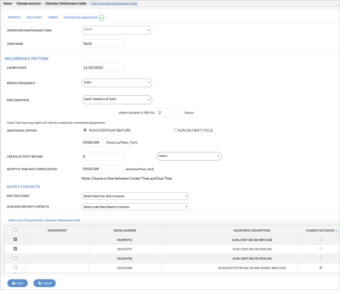
Task: Switch to the PROFILE tab
Action: (x=14, y=17)
